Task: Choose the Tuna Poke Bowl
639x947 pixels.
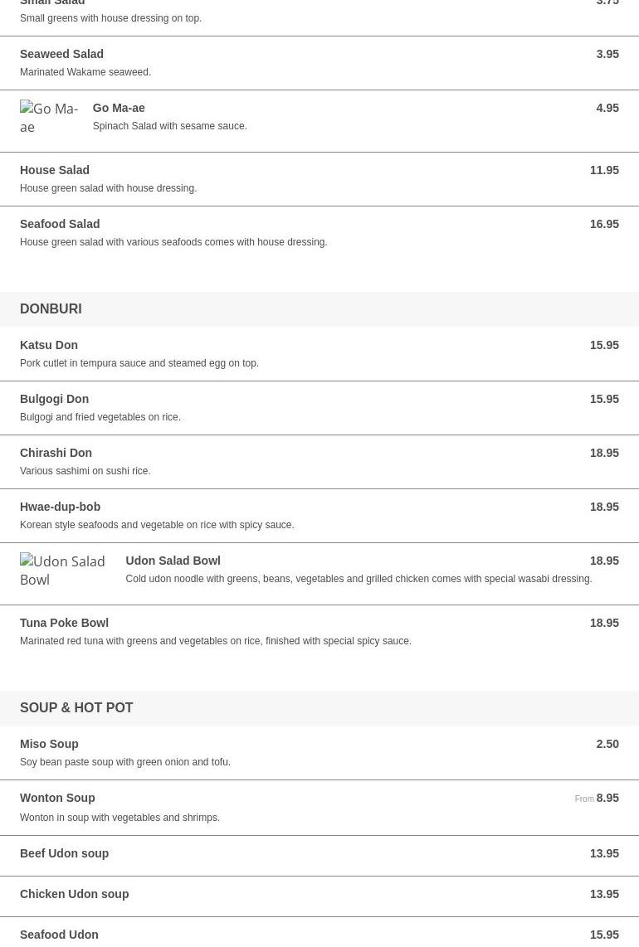Action: point(64,623)
